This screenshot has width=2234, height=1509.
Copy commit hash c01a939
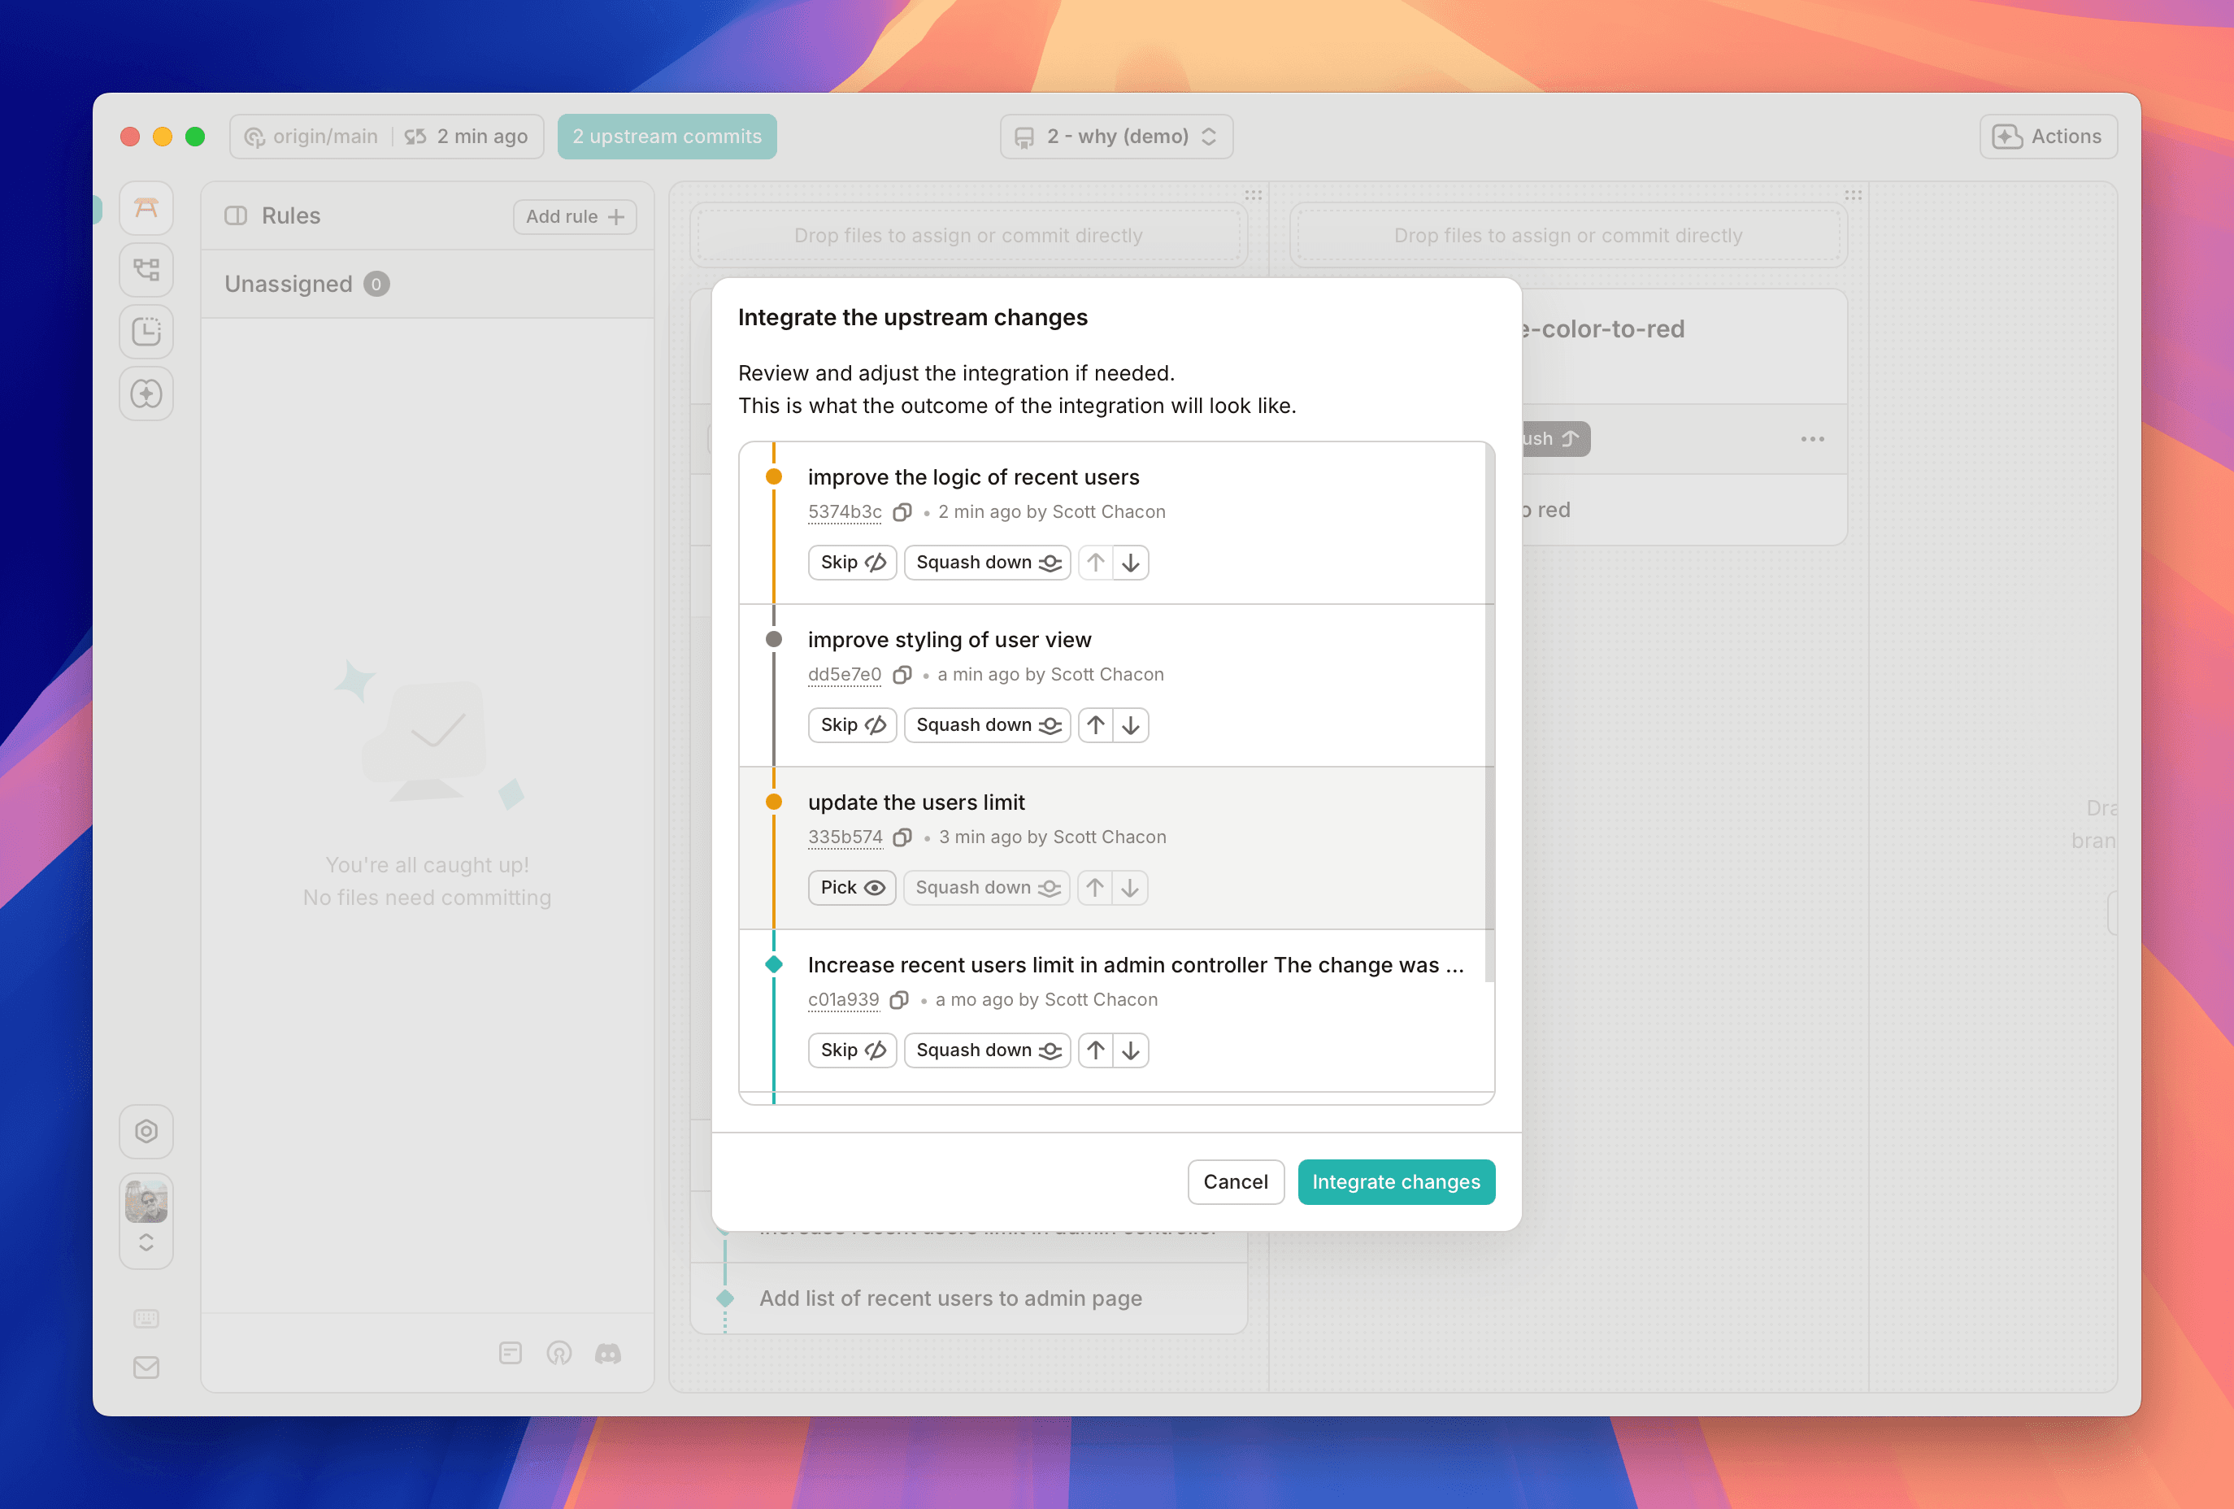click(x=899, y=999)
